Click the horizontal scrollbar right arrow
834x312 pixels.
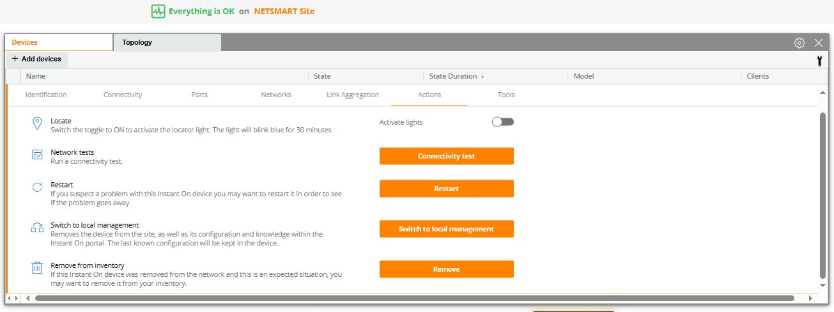tap(810, 298)
